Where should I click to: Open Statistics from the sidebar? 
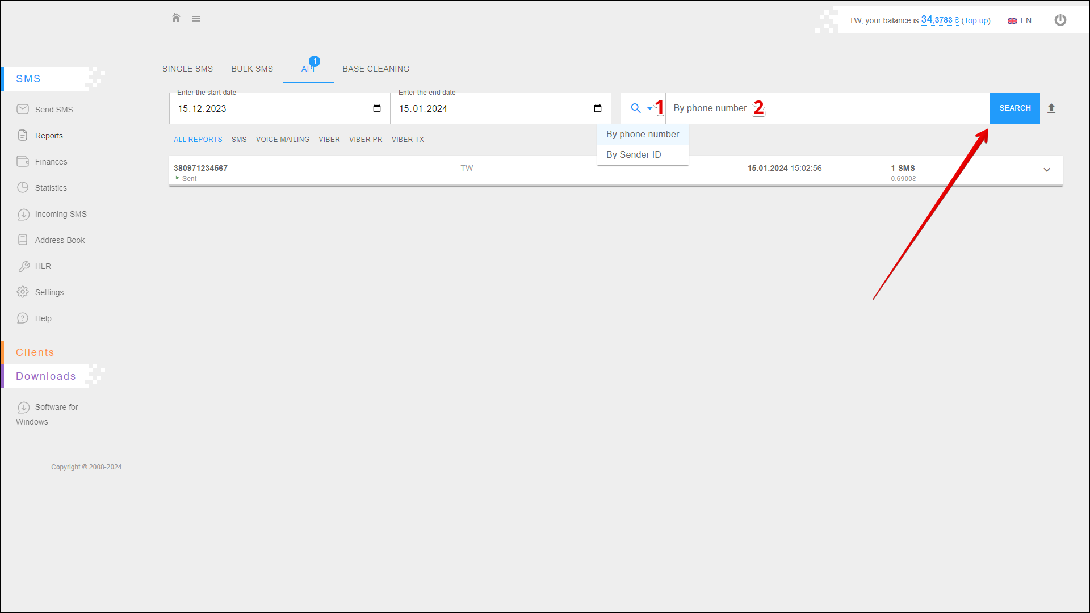click(51, 188)
